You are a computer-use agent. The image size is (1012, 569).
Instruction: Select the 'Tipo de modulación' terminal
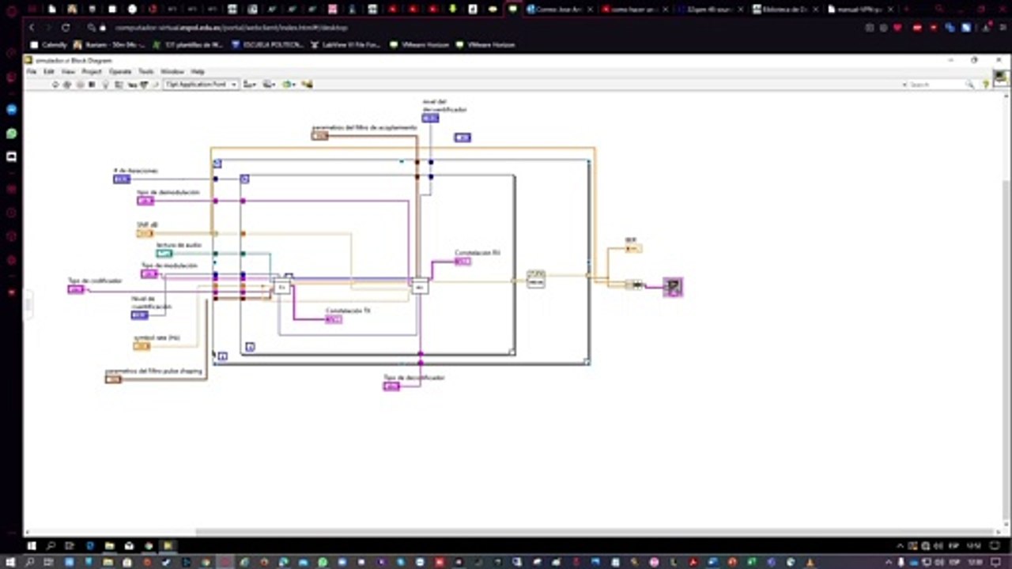tap(149, 274)
